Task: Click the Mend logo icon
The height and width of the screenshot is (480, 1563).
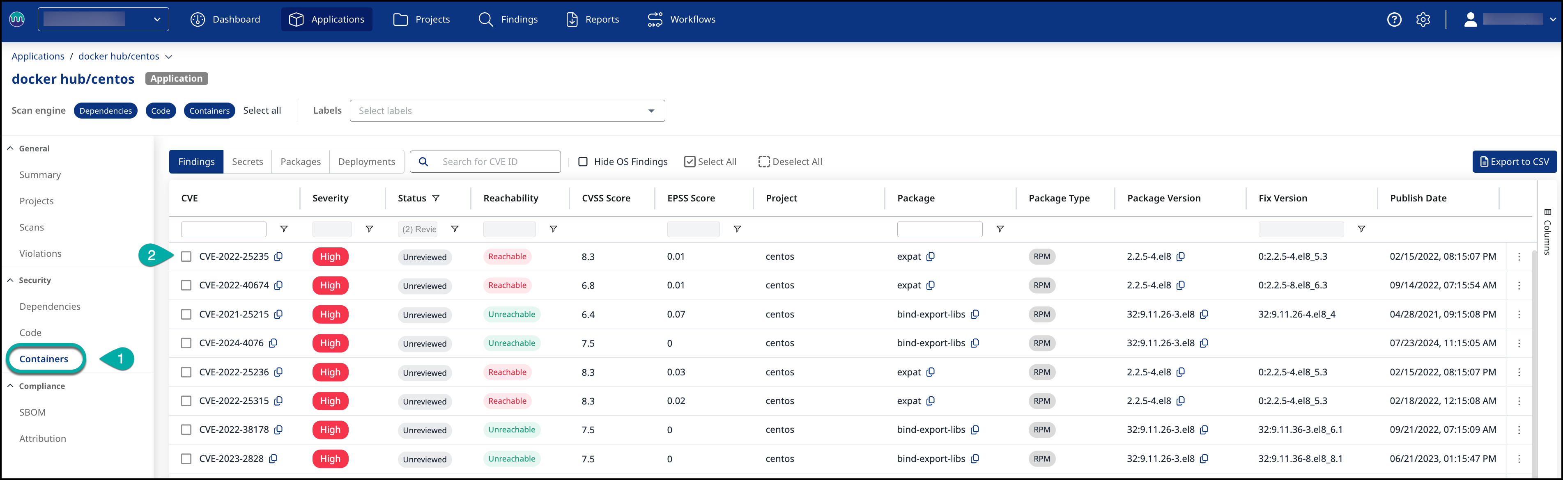Action: (17, 19)
